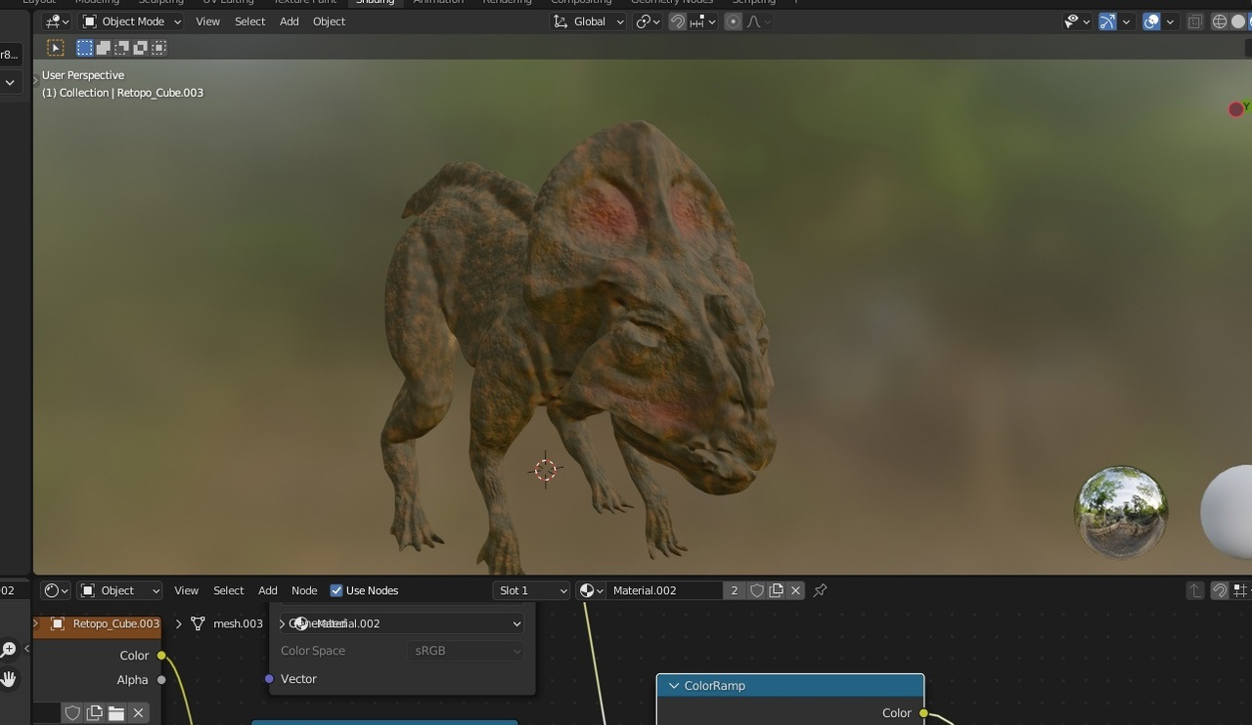Viewport: 1252px width, 725px height.
Task: Collapse the ColorRamp node
Action: point(673,686)
